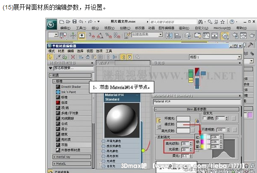Select the 视图1 view tab

105,63
